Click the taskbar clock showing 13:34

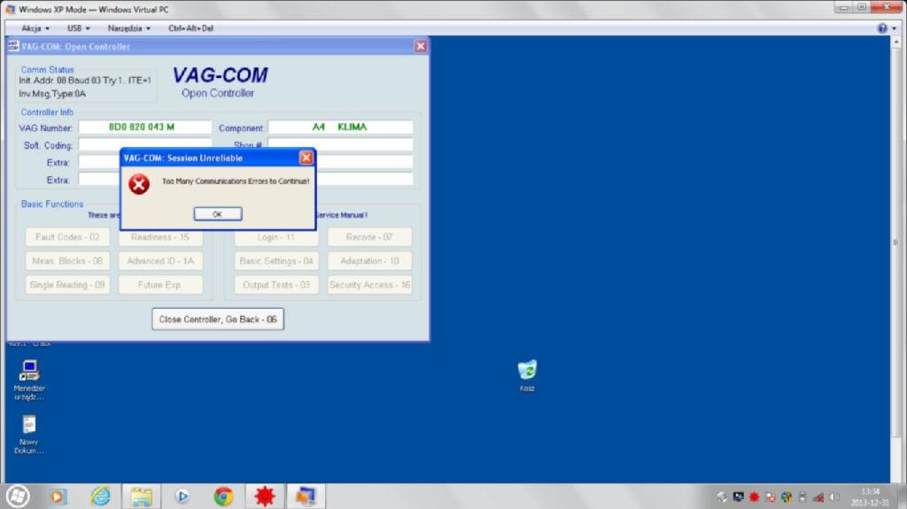click(x=870, y=497)
